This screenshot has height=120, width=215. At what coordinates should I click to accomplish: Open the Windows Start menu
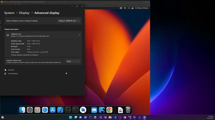click(x=71, y=117)
